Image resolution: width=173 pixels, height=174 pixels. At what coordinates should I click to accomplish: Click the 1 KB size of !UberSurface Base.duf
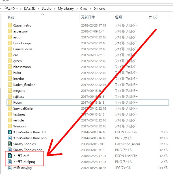point(164,132)
